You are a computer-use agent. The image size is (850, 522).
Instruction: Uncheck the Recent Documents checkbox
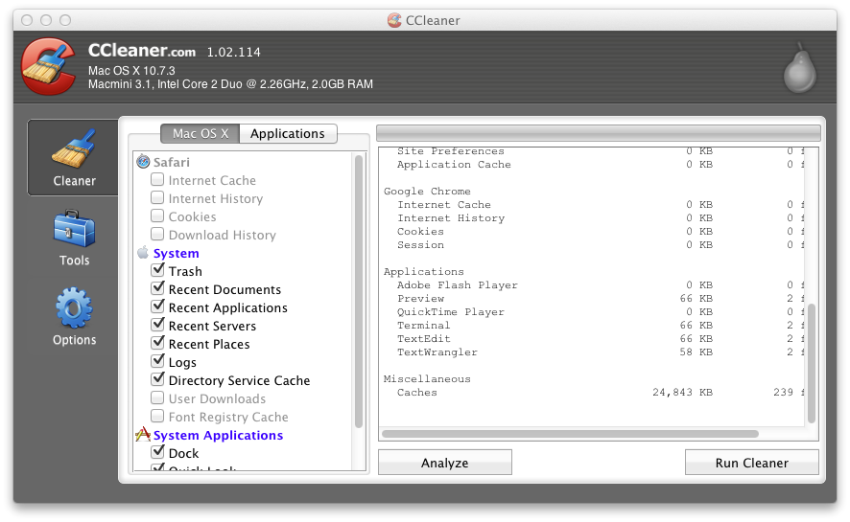(157, 287)
